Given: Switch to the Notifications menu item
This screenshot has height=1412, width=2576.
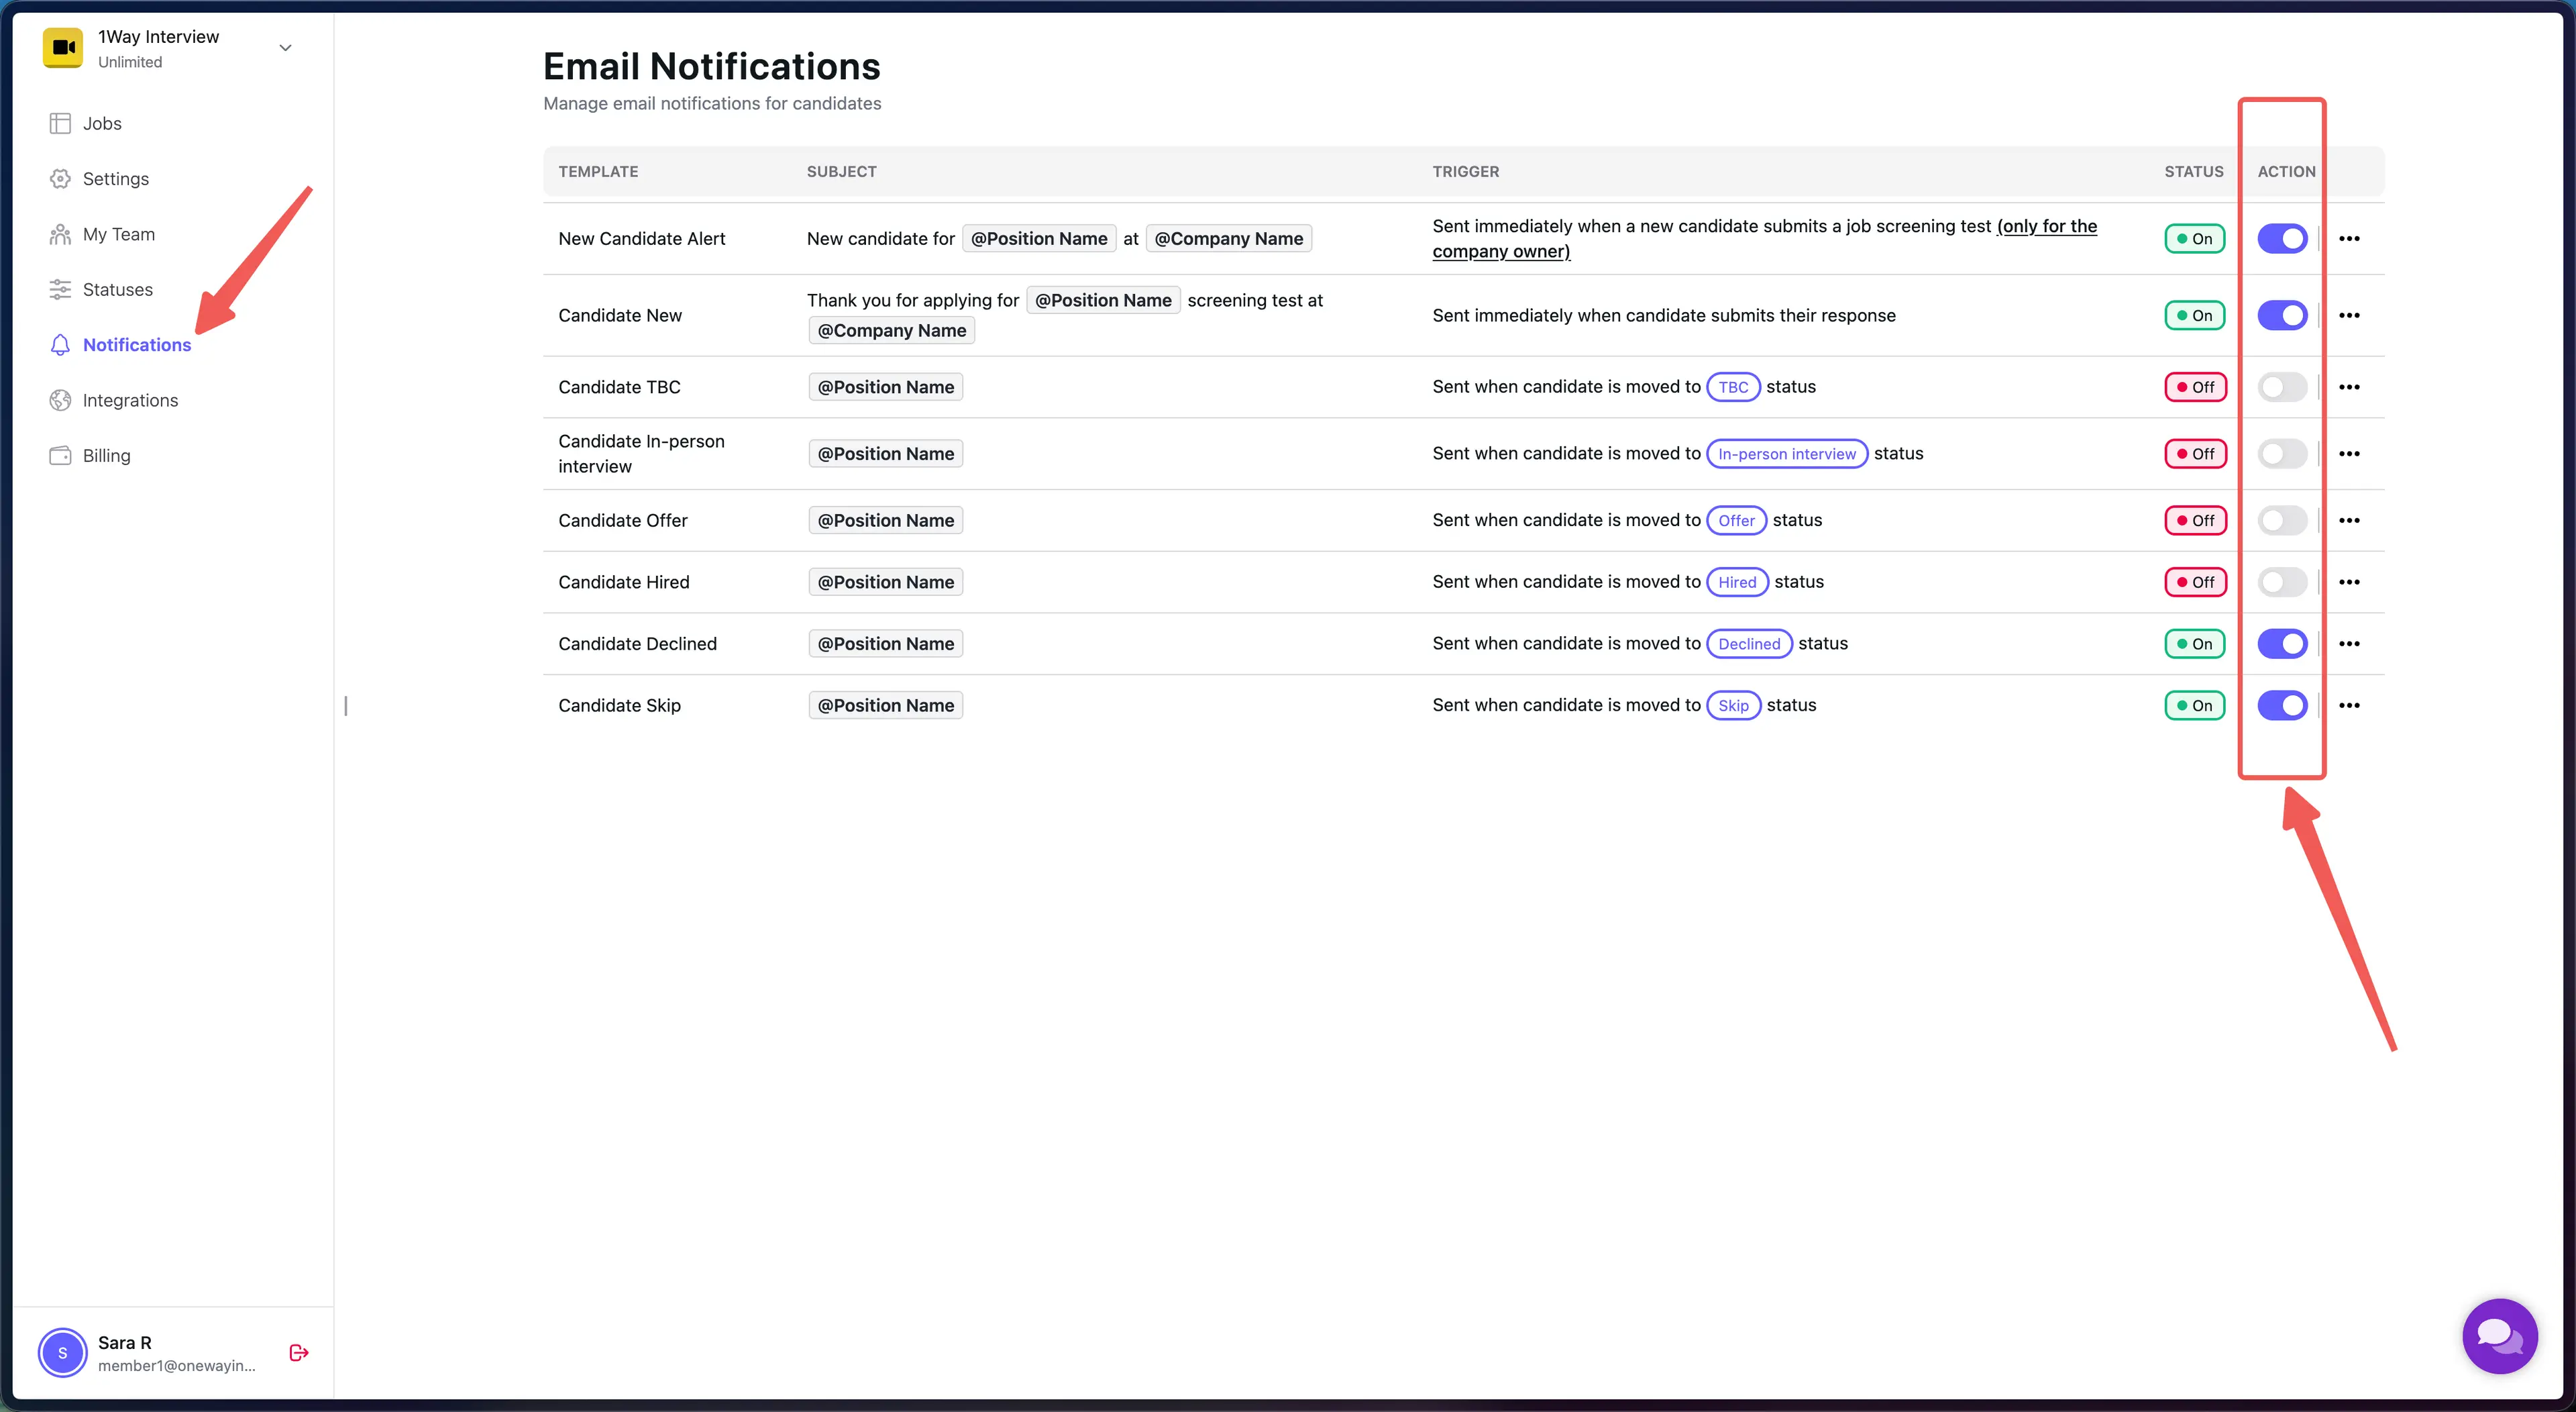Looking at the screenshot, I should coord(137,344).
